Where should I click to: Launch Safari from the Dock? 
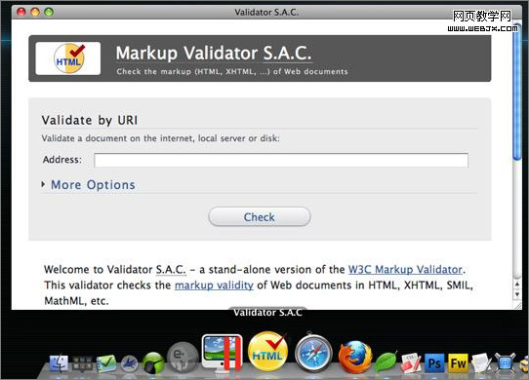click(313, 353)
